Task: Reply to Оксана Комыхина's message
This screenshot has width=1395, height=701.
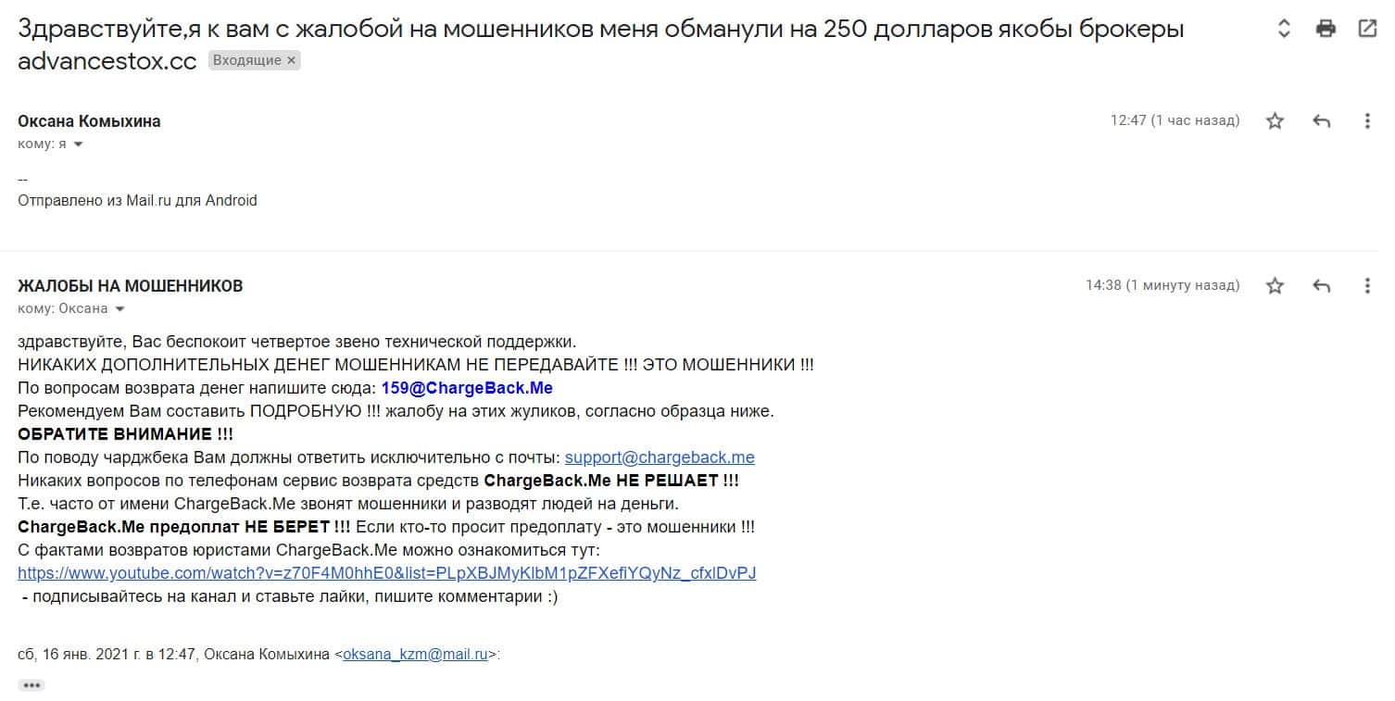Action: click(x=1322, y=120)
